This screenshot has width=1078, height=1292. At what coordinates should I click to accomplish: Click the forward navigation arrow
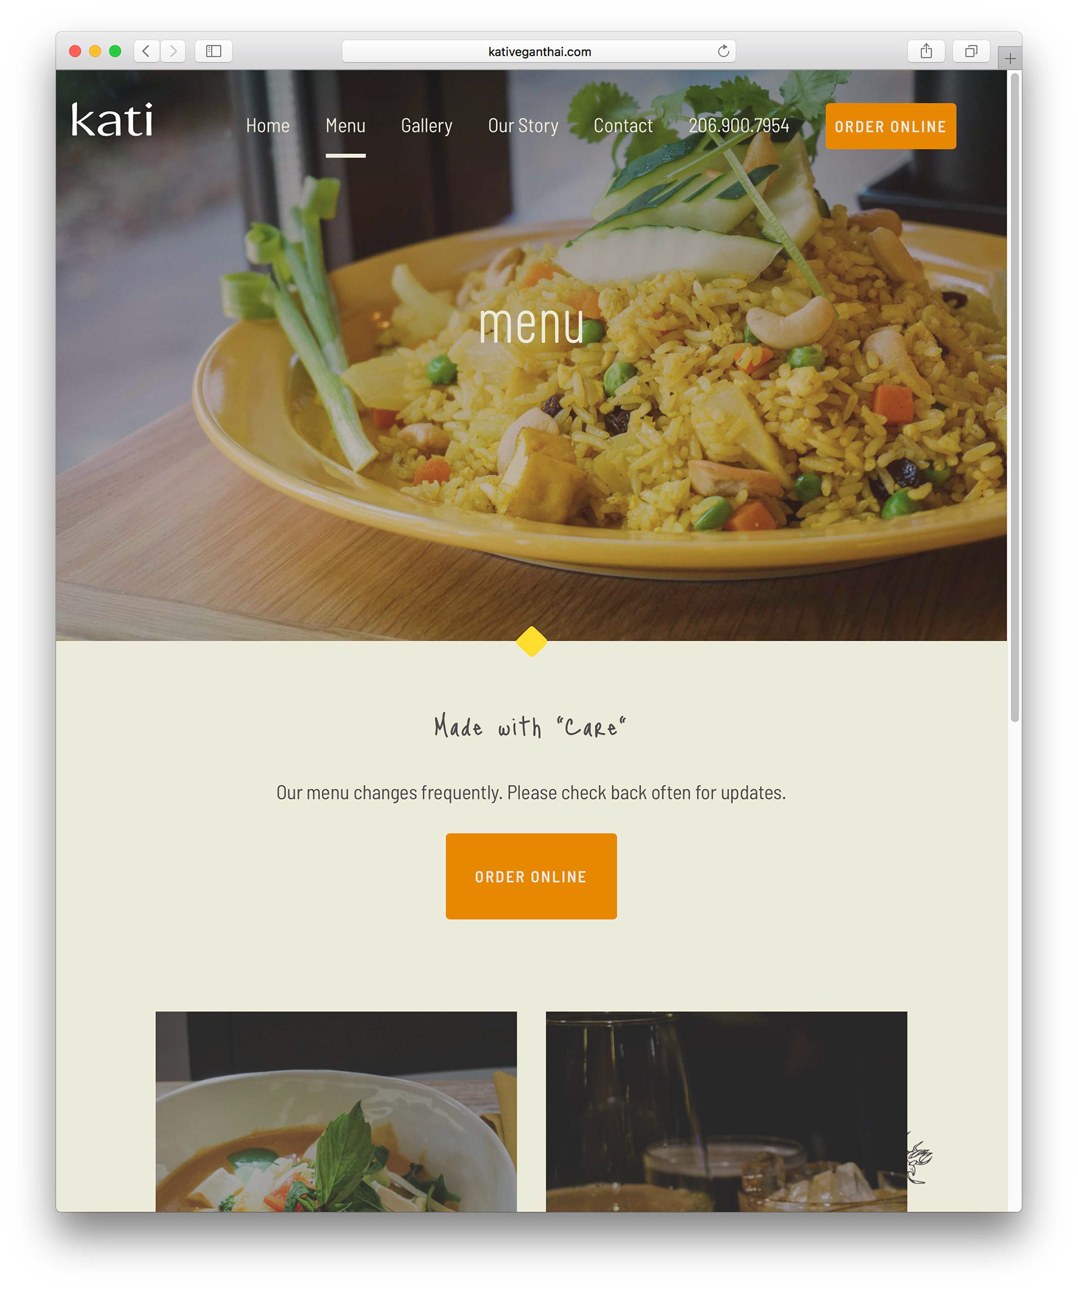coord(173,51)
